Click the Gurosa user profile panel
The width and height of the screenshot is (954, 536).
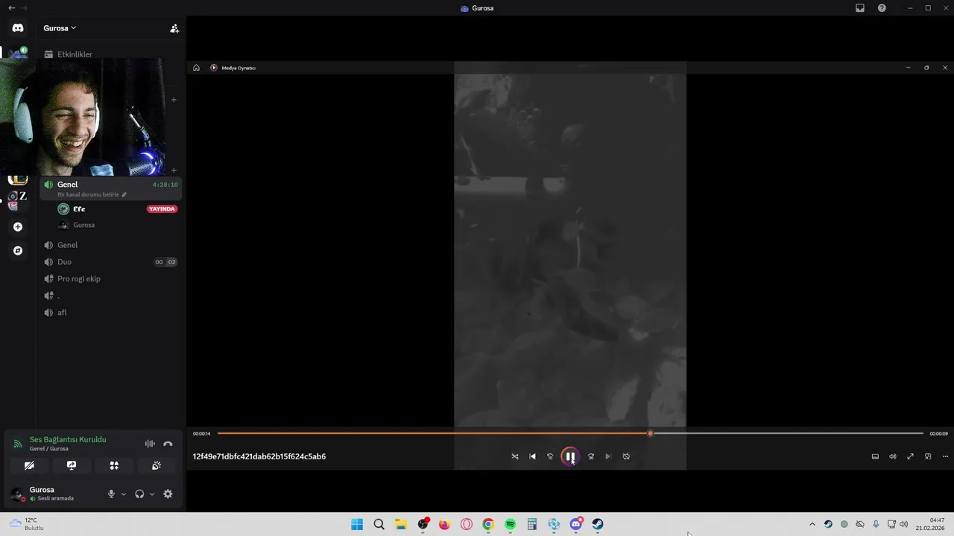pyautogui.click(x=54, y=494)
